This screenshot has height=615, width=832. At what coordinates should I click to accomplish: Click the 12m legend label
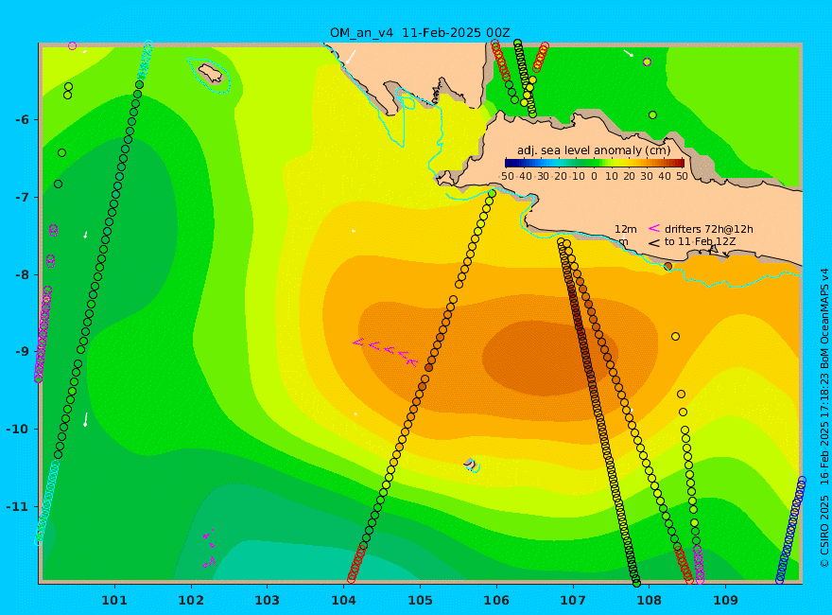pos(626,229)
